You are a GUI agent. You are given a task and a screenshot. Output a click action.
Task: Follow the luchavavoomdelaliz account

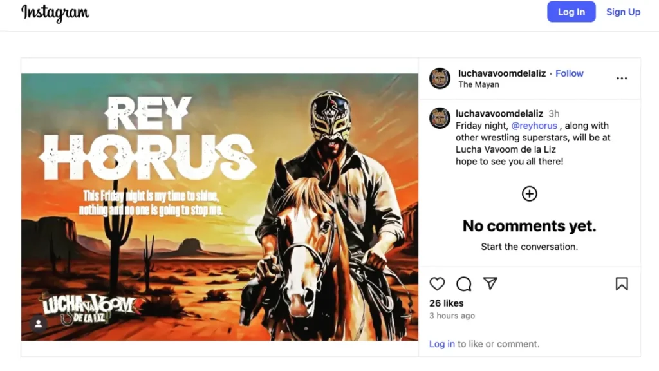pyautogui.click(x=570, y=73)
